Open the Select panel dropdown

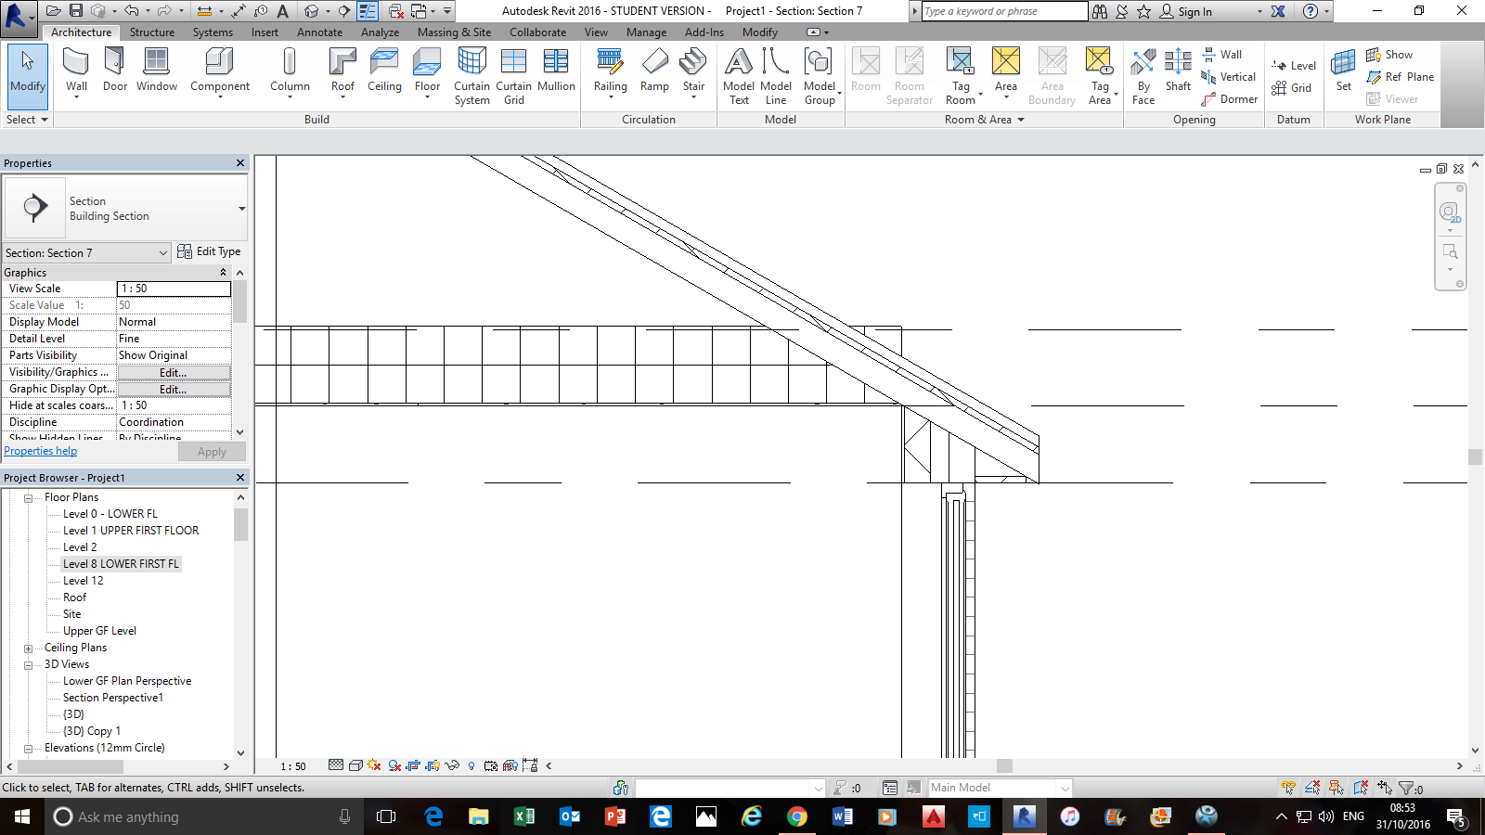[x=26, y=120]
